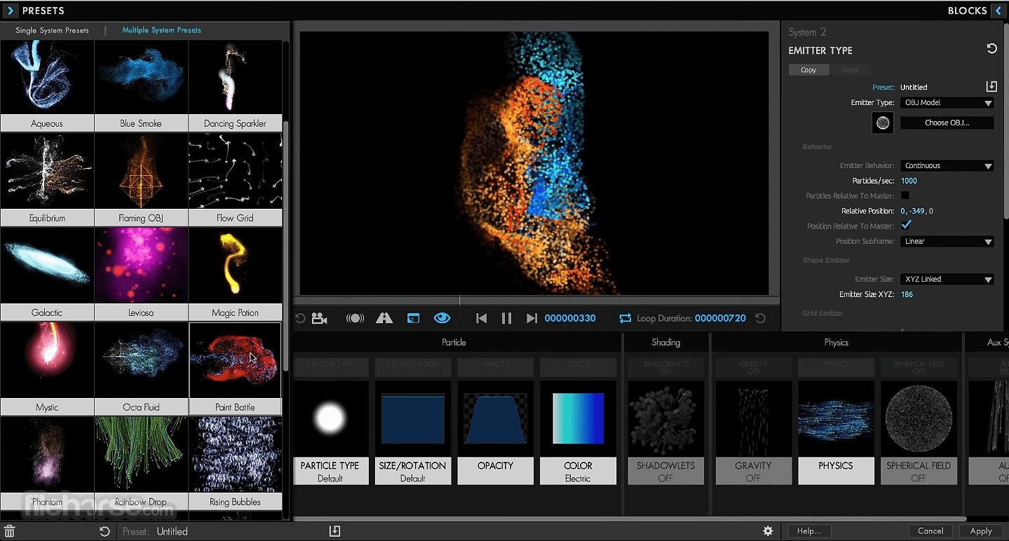Screen dimensions: 1009x541
Task: Jump to the first frame
Action: pos(481,318)
